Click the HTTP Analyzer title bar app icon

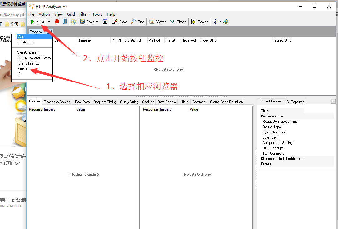[x=32, y=6]
